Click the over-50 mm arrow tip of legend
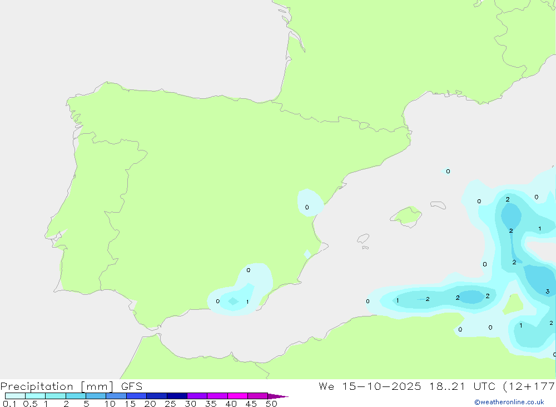Image resolution: width=556 pixels, height=407 pixels. coord(278,396)
